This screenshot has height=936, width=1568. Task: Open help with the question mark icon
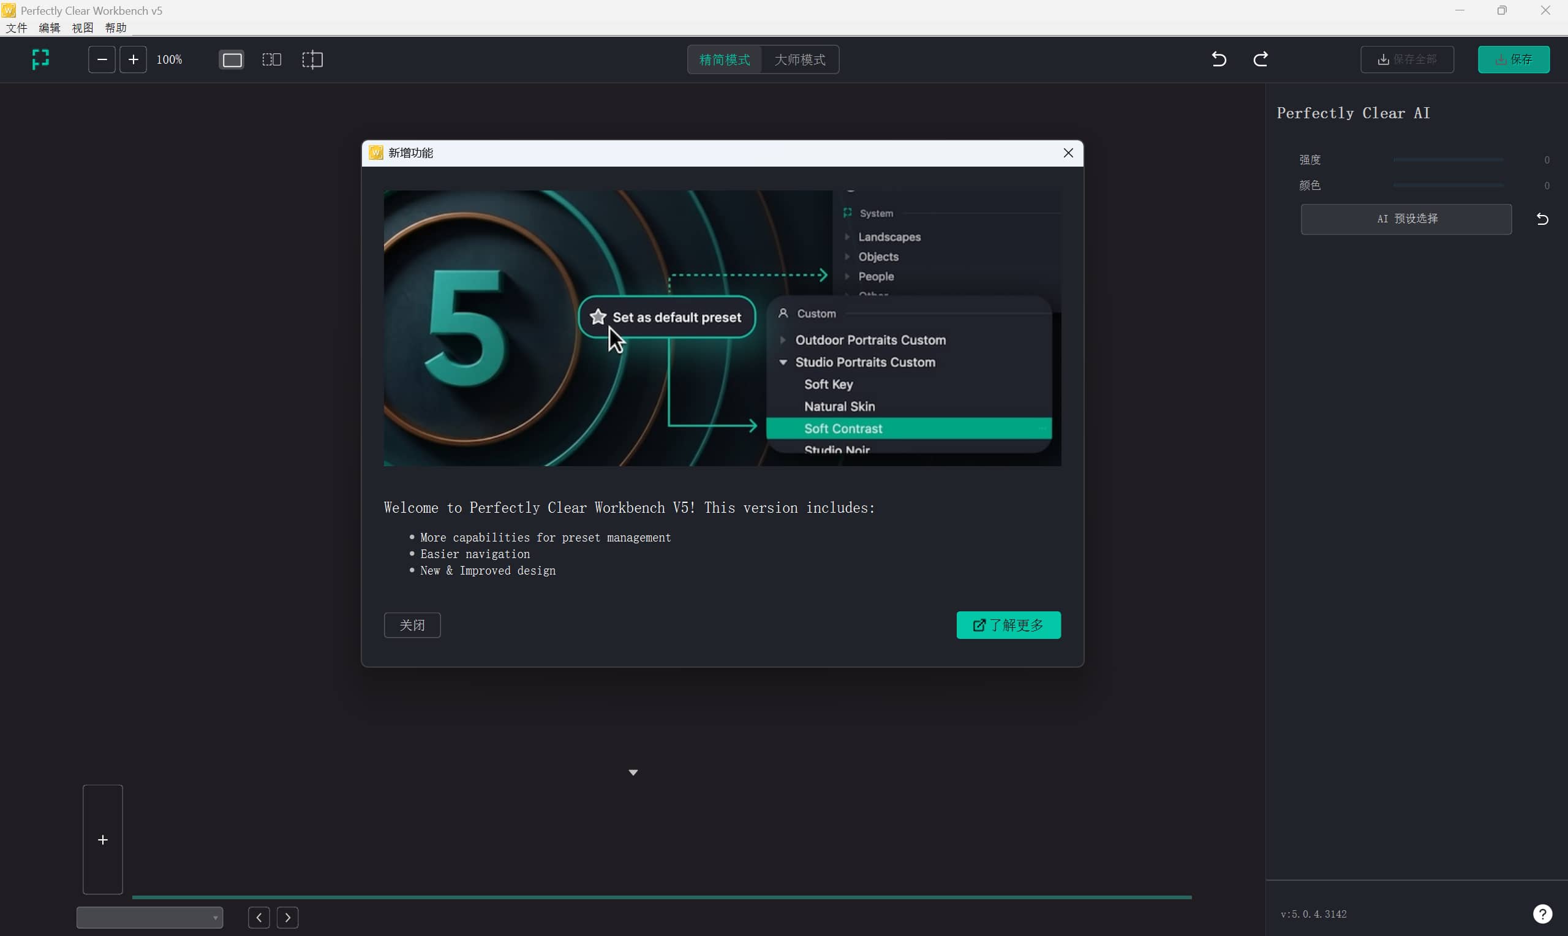[1542, 914]
